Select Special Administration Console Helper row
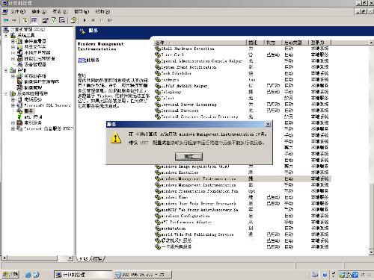The height and width of the screenshot is (280, 374). 242,61
